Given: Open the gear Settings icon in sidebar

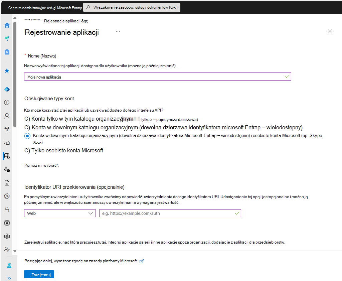Looking at the screenshot, I should click(7, 196).
